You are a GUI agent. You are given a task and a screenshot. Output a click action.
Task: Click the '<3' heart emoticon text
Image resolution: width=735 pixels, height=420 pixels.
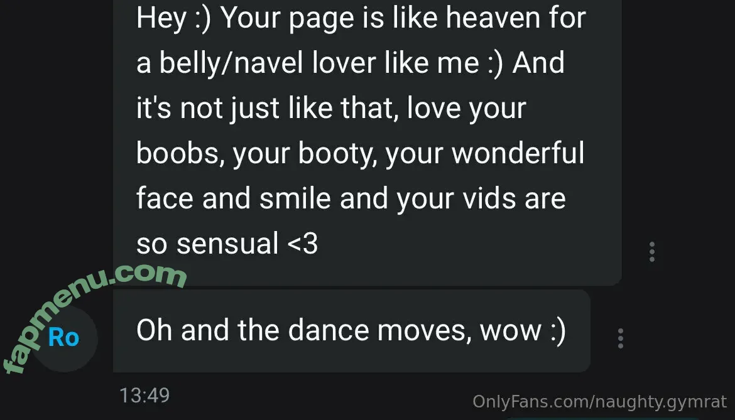[302, 244]
